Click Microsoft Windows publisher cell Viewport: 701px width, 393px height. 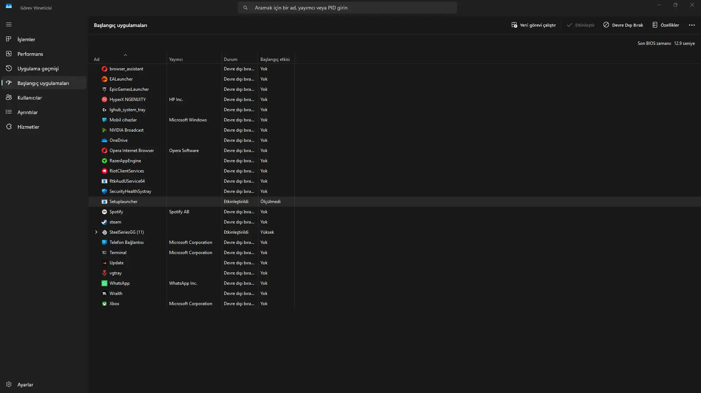(188, 120)
